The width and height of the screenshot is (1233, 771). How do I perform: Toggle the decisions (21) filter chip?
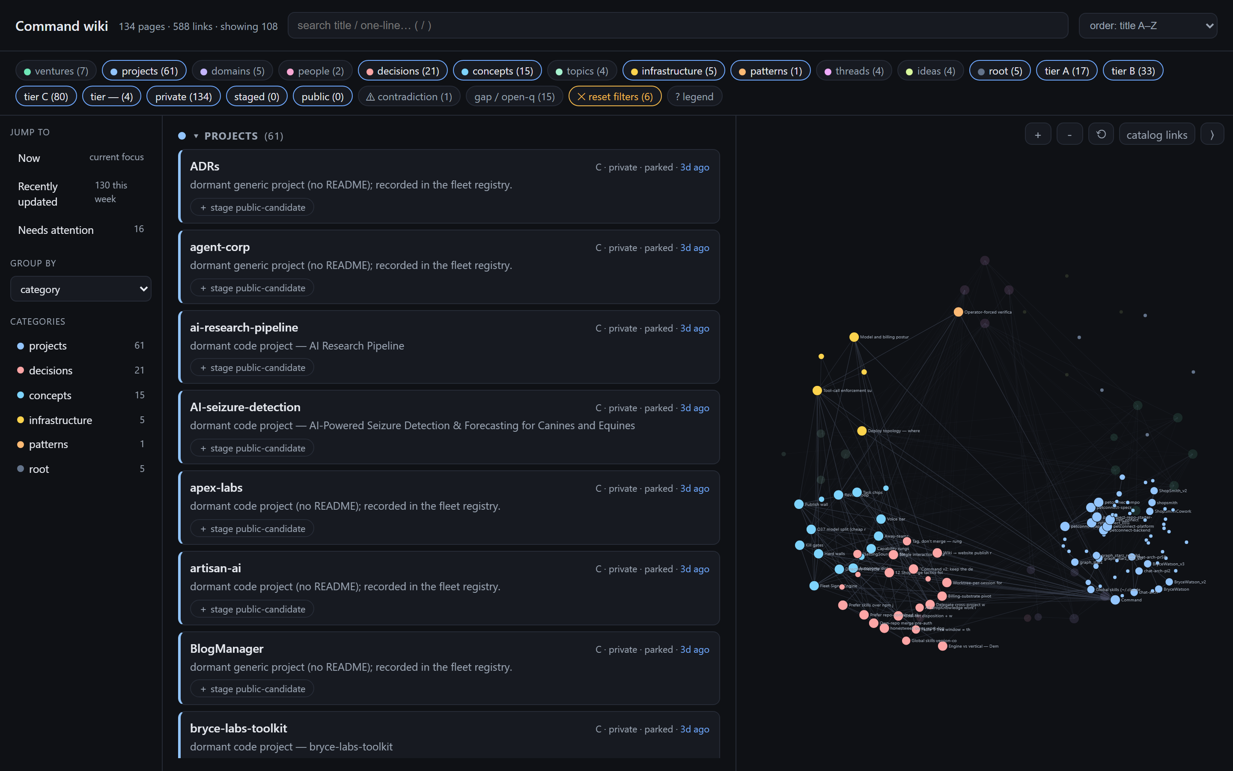[x=402, y=71]
